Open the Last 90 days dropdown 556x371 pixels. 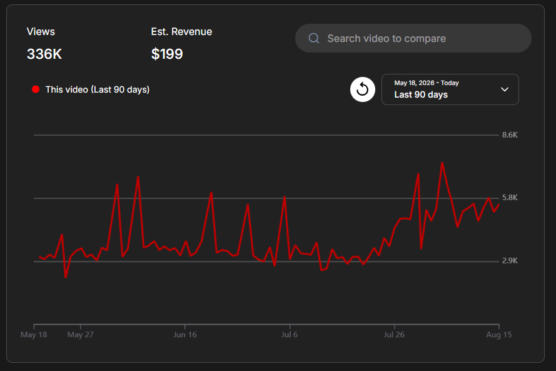coord(450,89)
